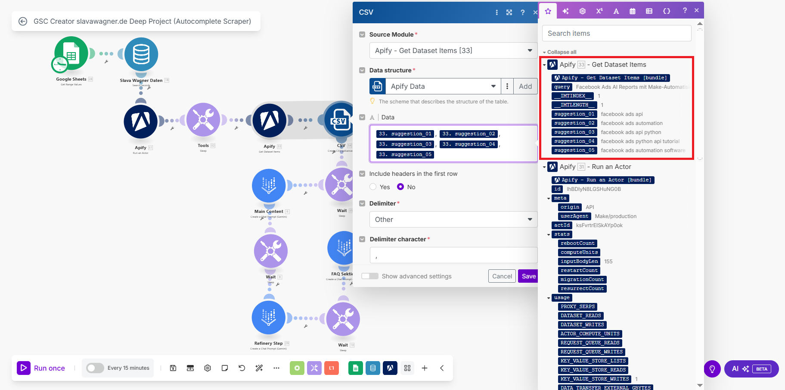Open the Delimiter dropdown set to Other
The height and width of the screenshot is (390, 785).
[453, 219]
